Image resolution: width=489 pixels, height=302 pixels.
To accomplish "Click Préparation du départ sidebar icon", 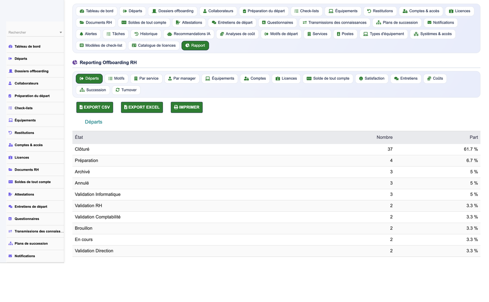I will (x=10, y=96).
